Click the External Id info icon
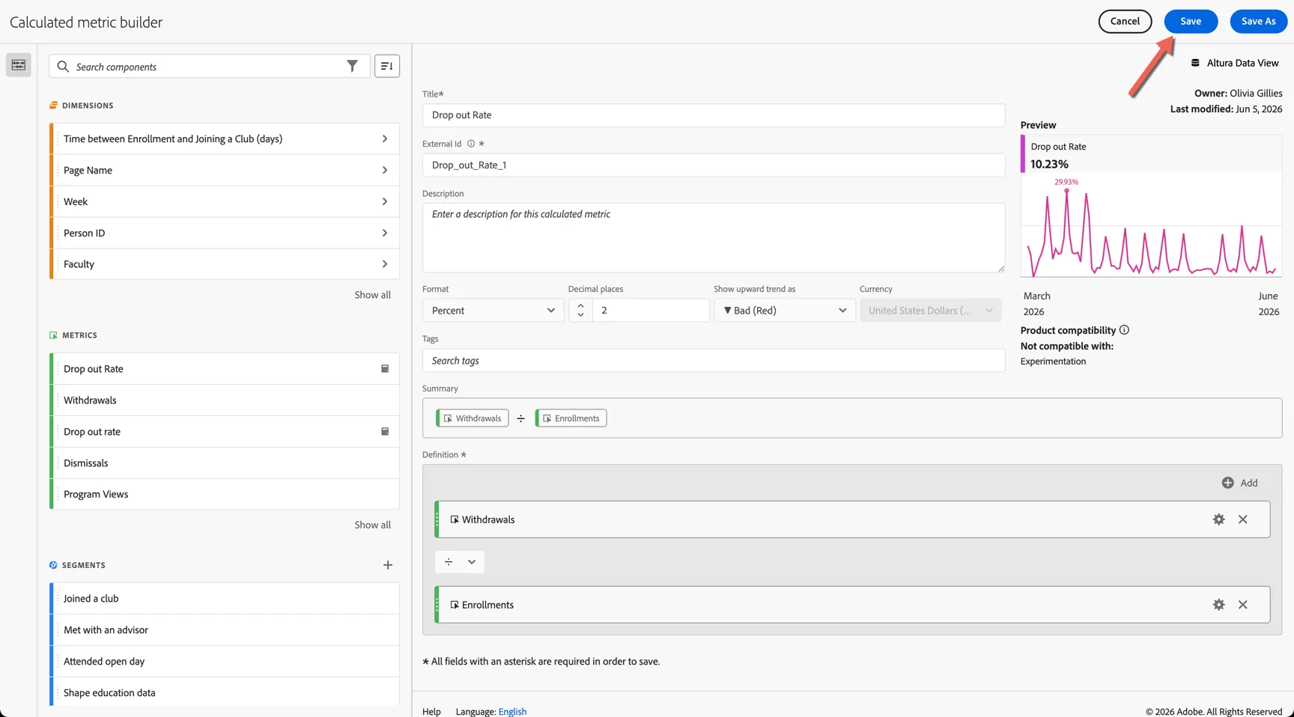This screenshot has height=717, width=1294. tap(471, 144)
